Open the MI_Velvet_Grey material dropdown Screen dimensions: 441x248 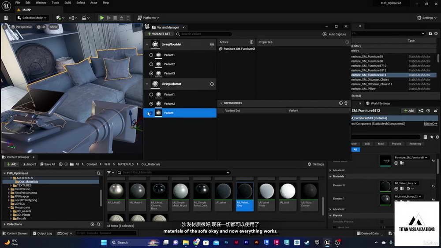pos(406,183)
